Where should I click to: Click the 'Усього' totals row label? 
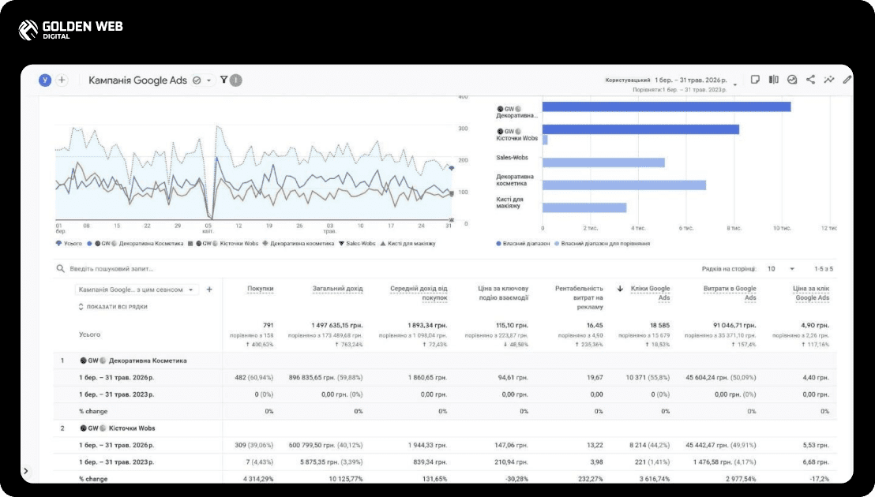[89, 334]
